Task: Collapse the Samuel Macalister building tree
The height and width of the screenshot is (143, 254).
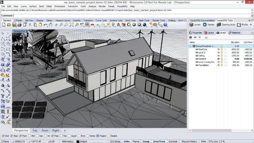Action: pos(190,46)
